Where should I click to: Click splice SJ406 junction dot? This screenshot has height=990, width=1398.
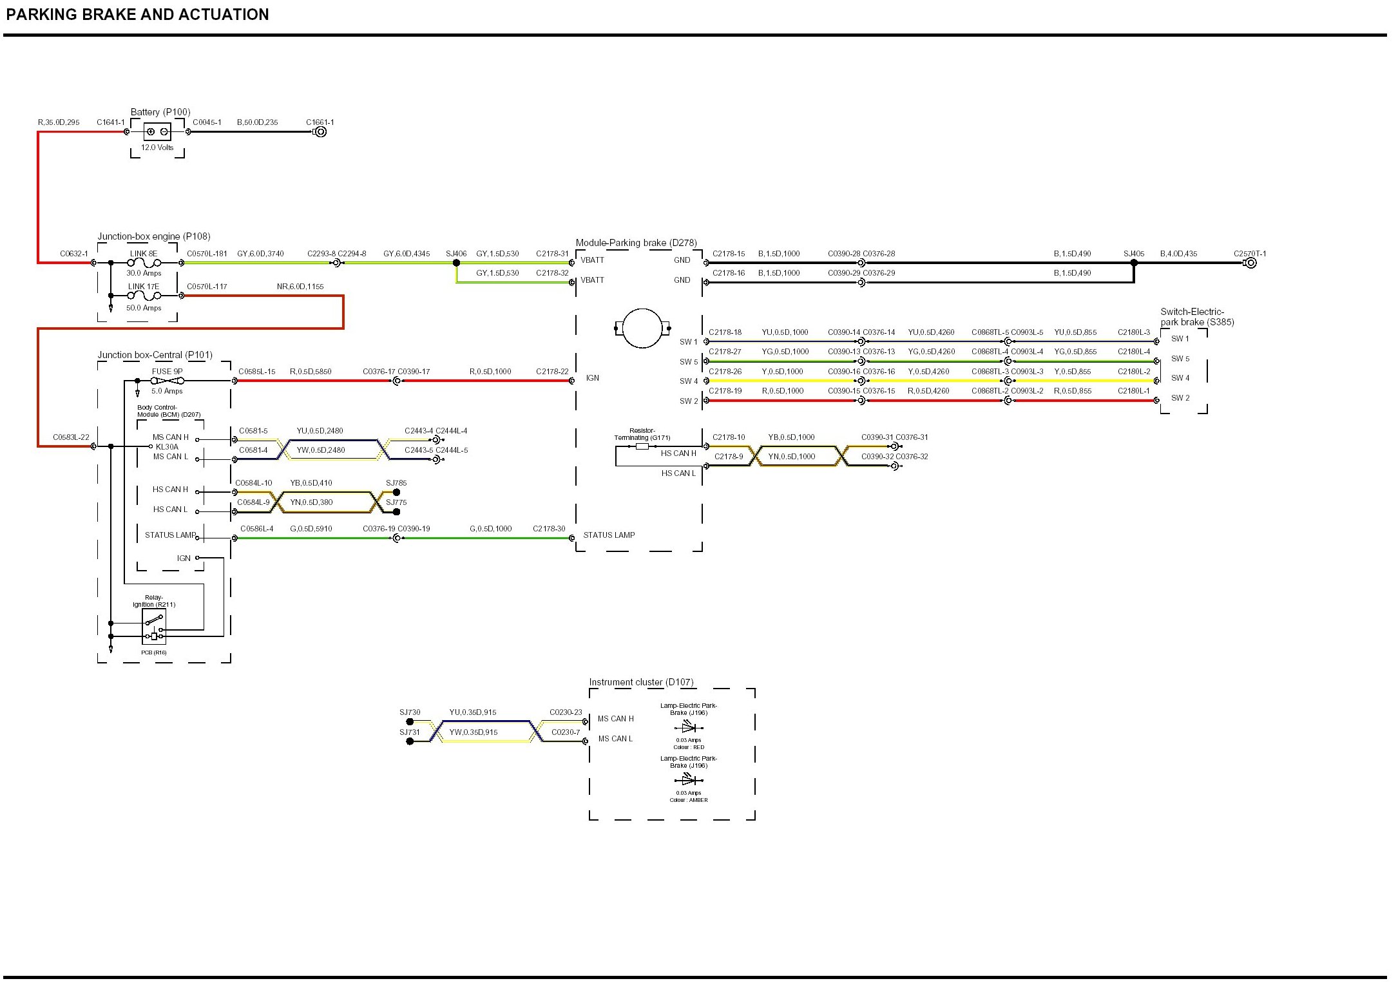tap(456, 263)
